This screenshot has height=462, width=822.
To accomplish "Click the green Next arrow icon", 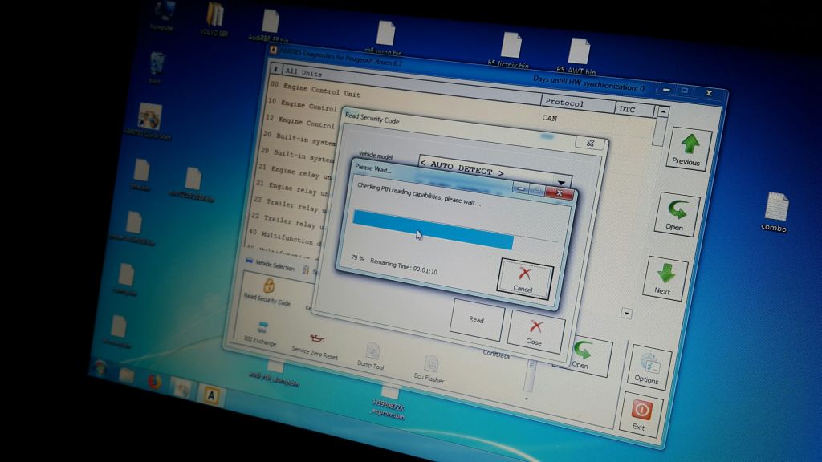I will tap(665, 273).
